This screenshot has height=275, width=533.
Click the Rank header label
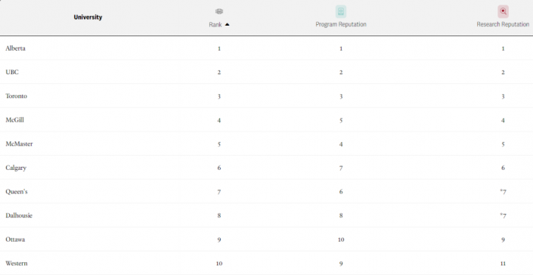[215, 25]
